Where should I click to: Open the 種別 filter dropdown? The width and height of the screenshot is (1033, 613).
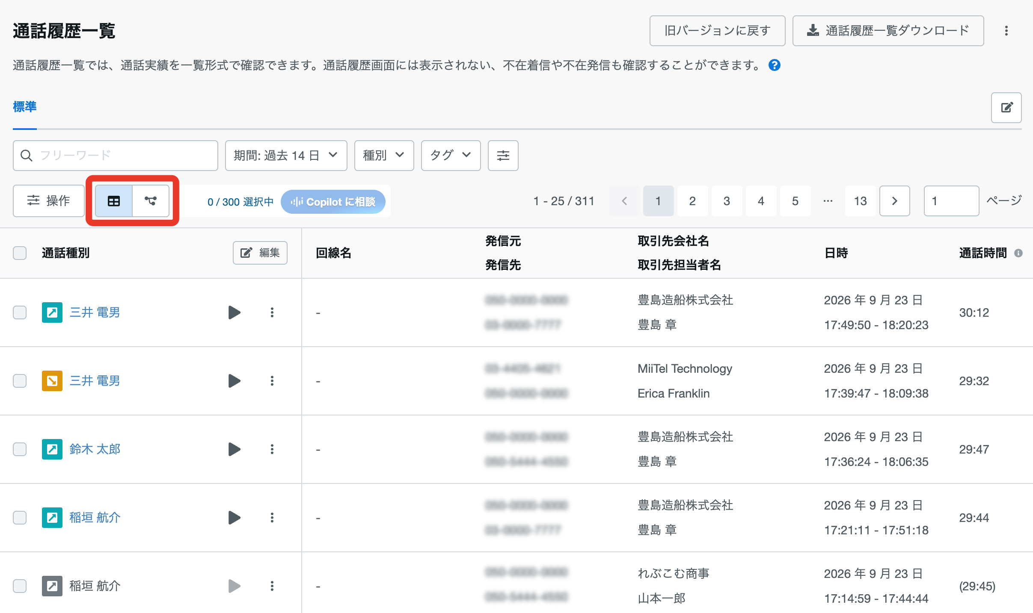coord(384,156)
